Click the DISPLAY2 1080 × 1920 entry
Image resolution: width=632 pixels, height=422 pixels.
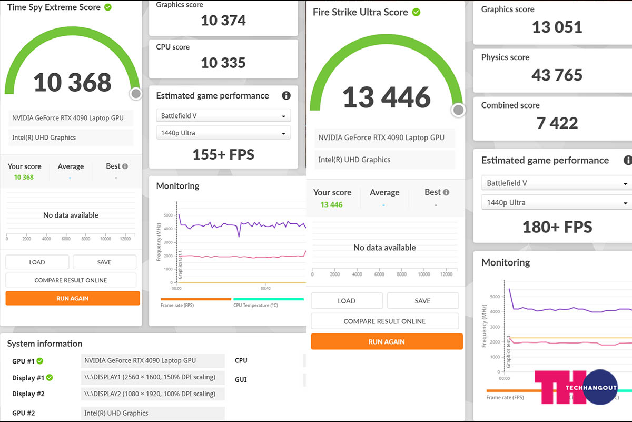click(153, 394)
